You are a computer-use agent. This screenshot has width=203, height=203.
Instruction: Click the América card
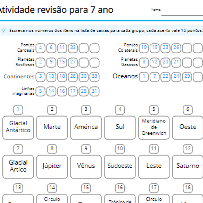86,128
